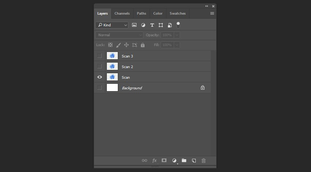Expand the Opacity slider arrow
This screenshot has width=311, height=172.
click(177, 35)
